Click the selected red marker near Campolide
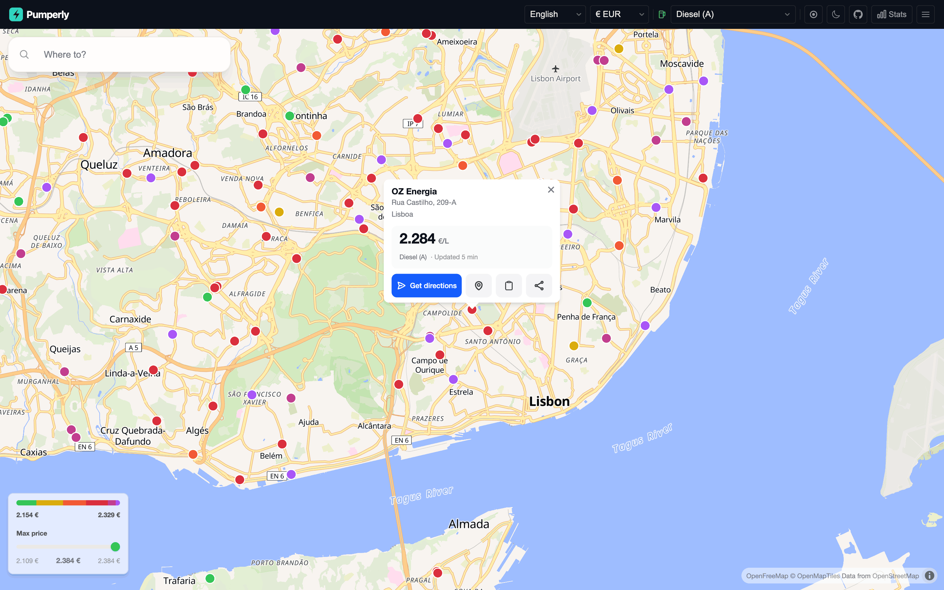Screen dimensions: 944x590 472,309
